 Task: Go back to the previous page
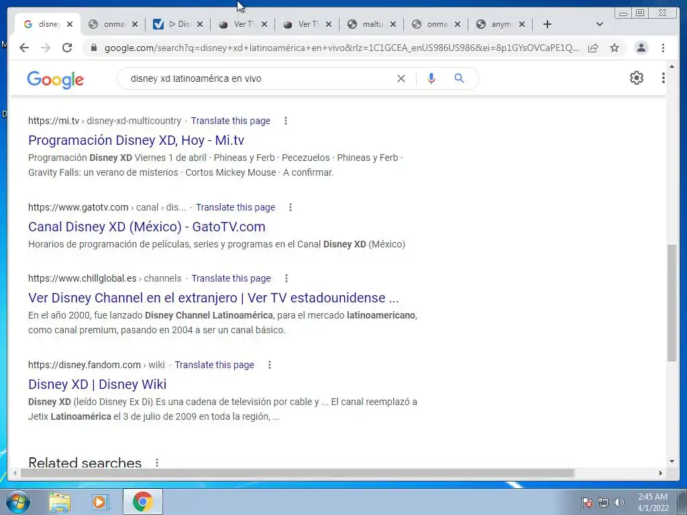[24, 48]
